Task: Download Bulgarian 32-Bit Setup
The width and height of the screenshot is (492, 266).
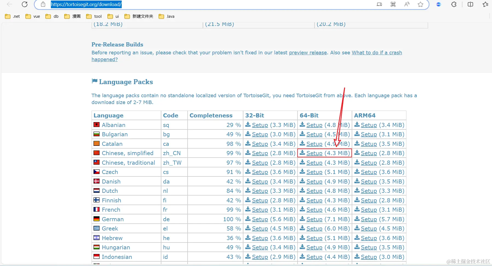Action: (260, 134)
